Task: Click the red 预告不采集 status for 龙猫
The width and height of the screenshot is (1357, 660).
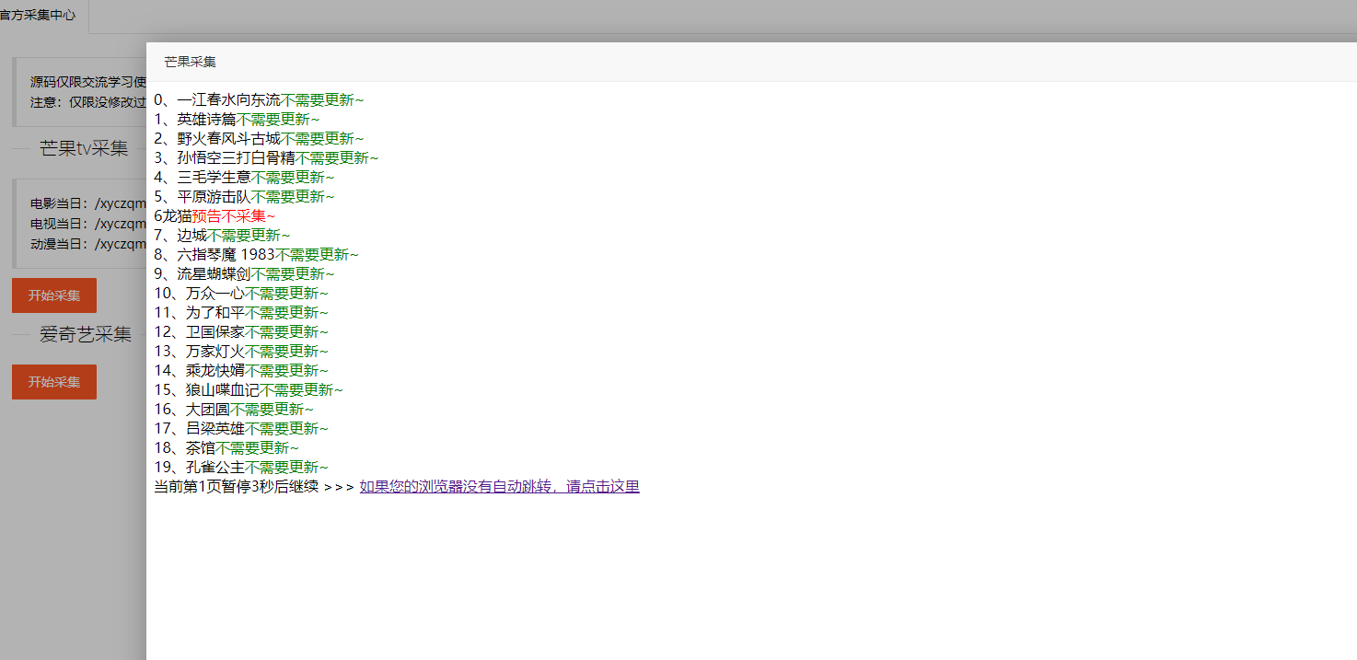Action: pyautogui.click(x=233, y=216)
